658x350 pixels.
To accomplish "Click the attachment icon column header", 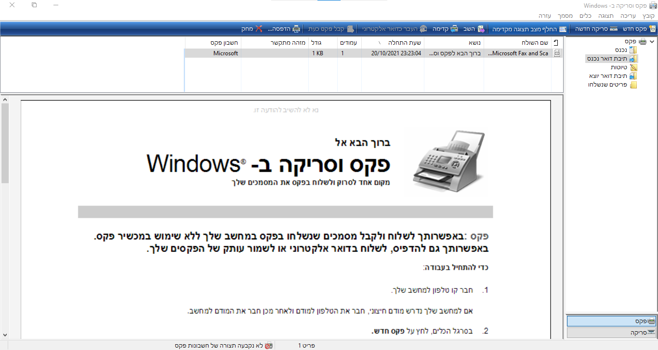I will [x=556, y=42].
